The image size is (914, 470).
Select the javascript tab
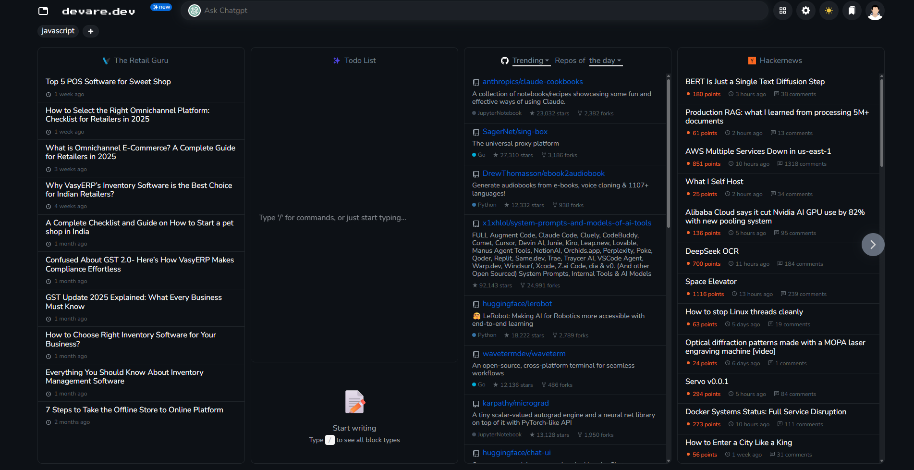coord(58,31)
